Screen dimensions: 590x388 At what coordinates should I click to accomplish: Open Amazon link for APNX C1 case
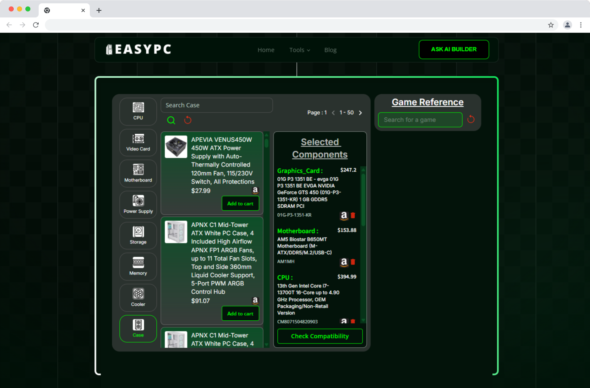(255, 300)
